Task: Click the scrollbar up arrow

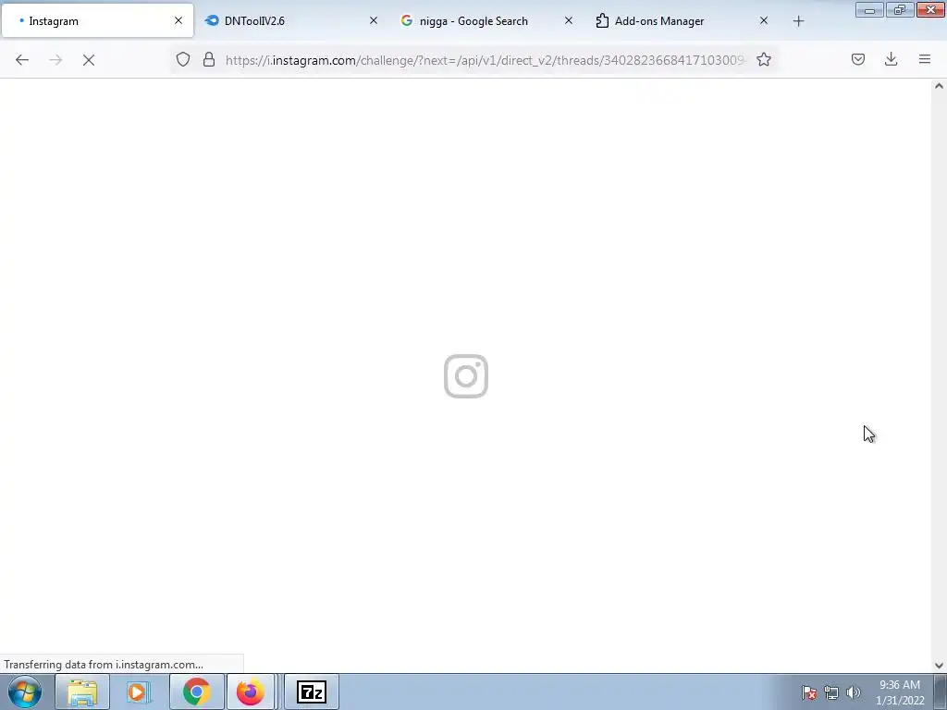Action: click(x=939, y=86)
